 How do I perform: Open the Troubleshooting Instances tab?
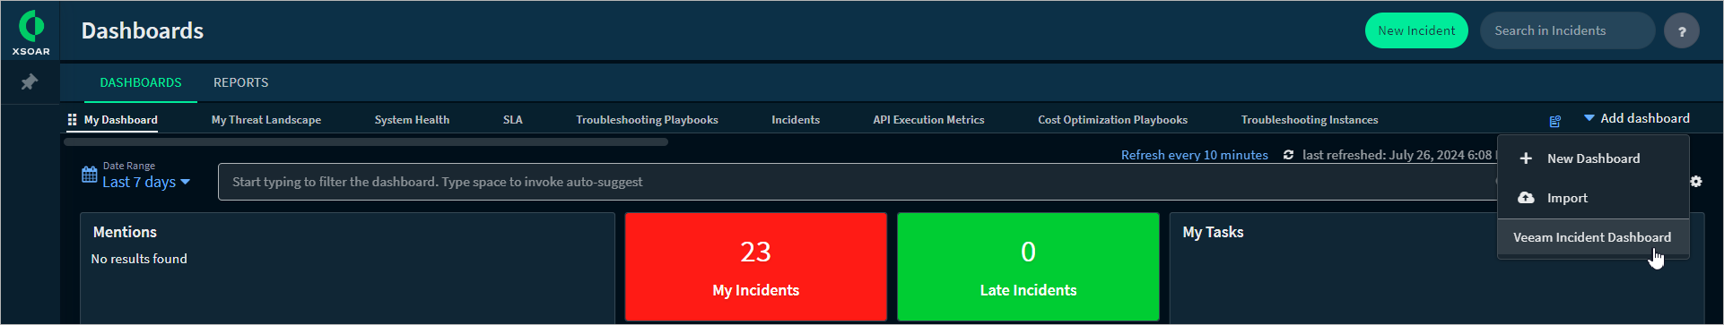pos(1310,120)
